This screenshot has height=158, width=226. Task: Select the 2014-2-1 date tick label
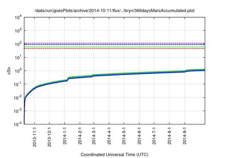coord(80,136)
